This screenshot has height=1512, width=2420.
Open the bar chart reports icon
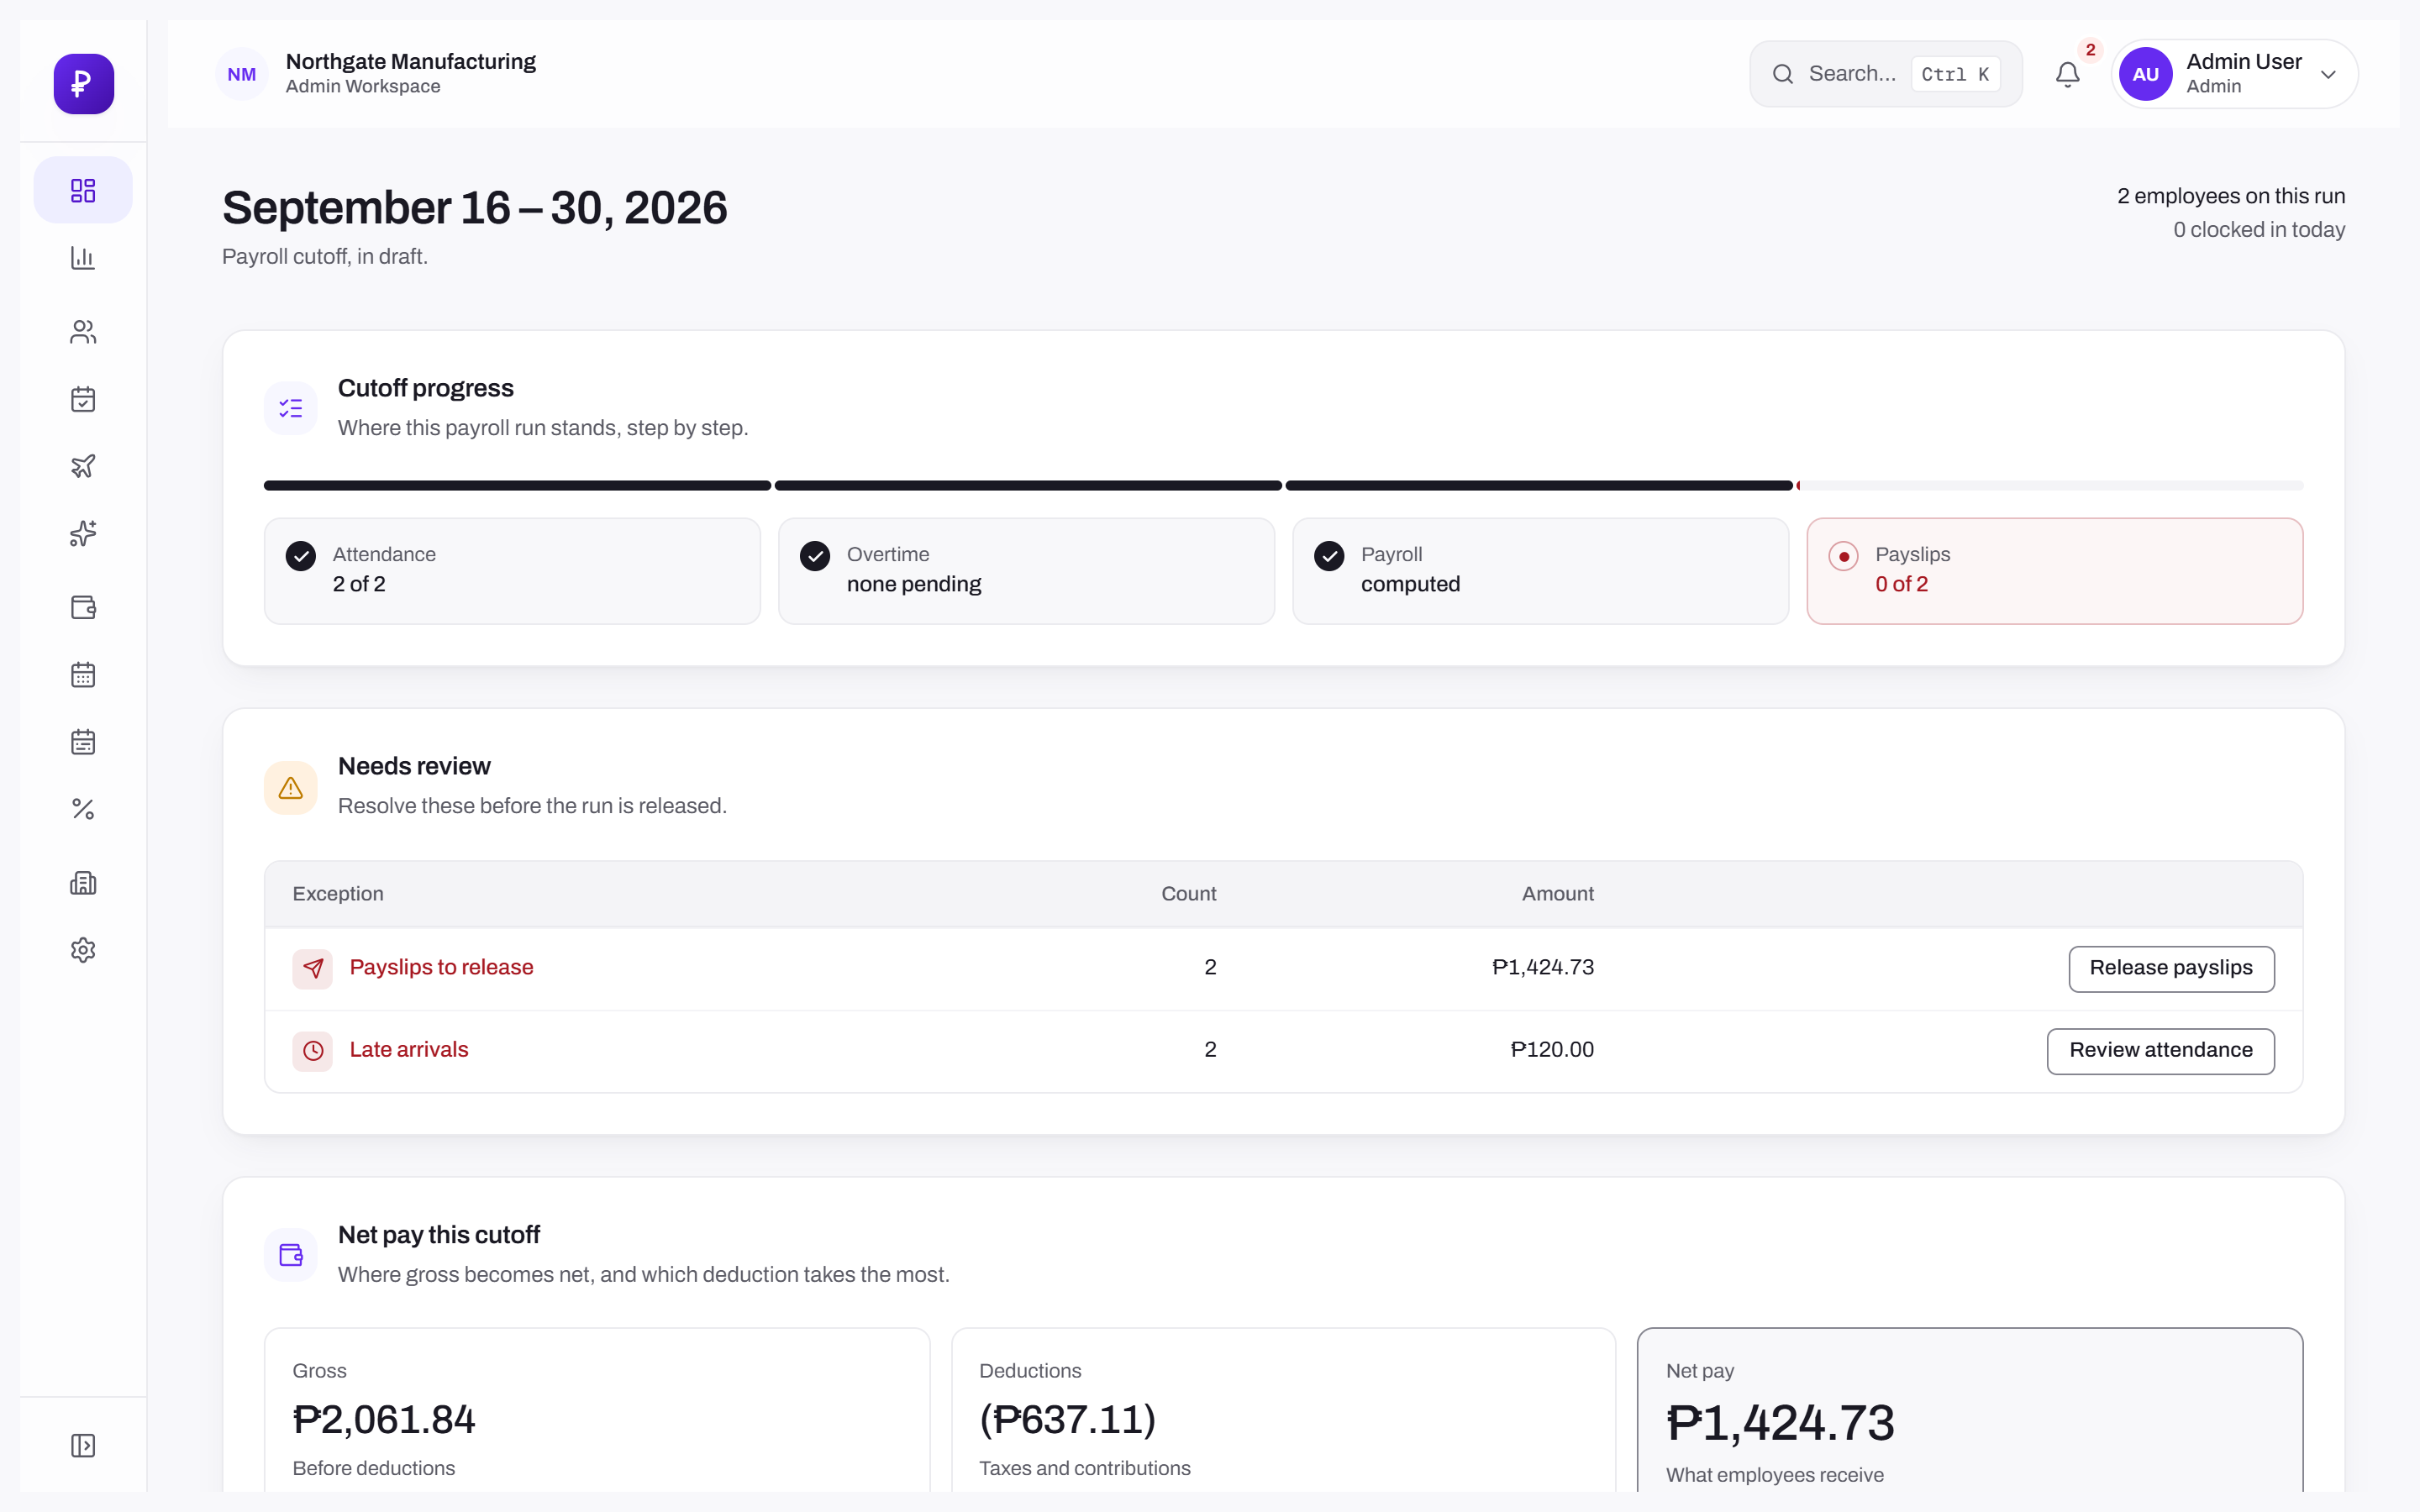click(83, 258)
